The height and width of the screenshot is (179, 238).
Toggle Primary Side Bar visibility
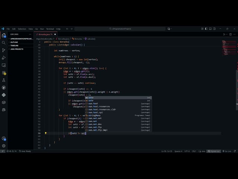206,29
